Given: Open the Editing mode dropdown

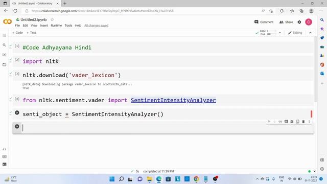Looking at the screenshot, I should (x=295, y=33).
